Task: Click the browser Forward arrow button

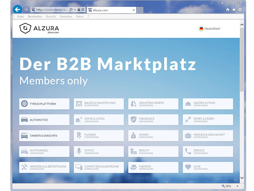Action: [x=26, y=10]
